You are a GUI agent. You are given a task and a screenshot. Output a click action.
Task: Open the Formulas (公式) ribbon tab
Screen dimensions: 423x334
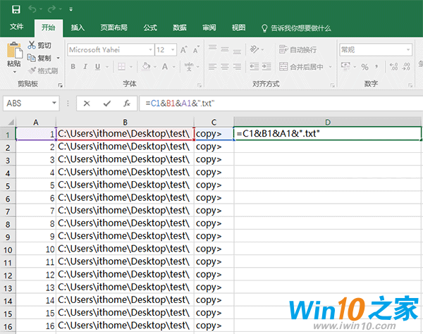tap(150, 27)
